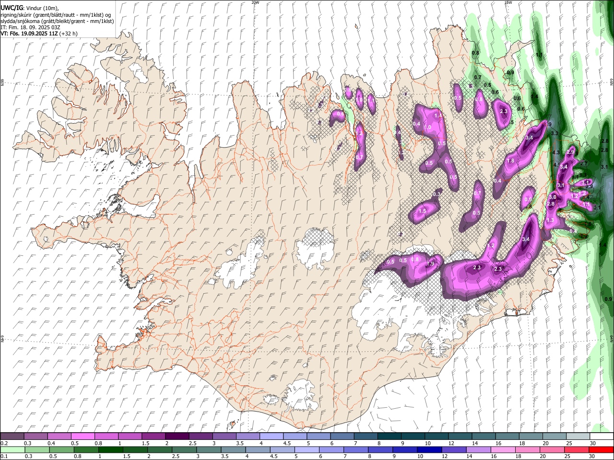Click the lavender snow swatch between 4 and 4.5

point(272,436)
